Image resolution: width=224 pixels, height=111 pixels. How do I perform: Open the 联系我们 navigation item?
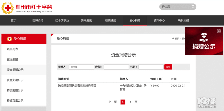click(x=184, y=21)
